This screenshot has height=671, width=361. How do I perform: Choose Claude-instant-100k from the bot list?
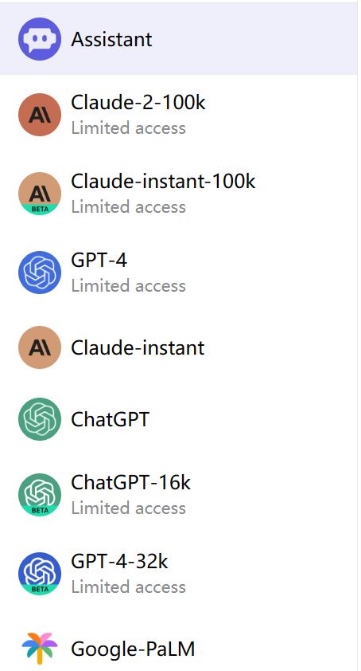[179, 194]
